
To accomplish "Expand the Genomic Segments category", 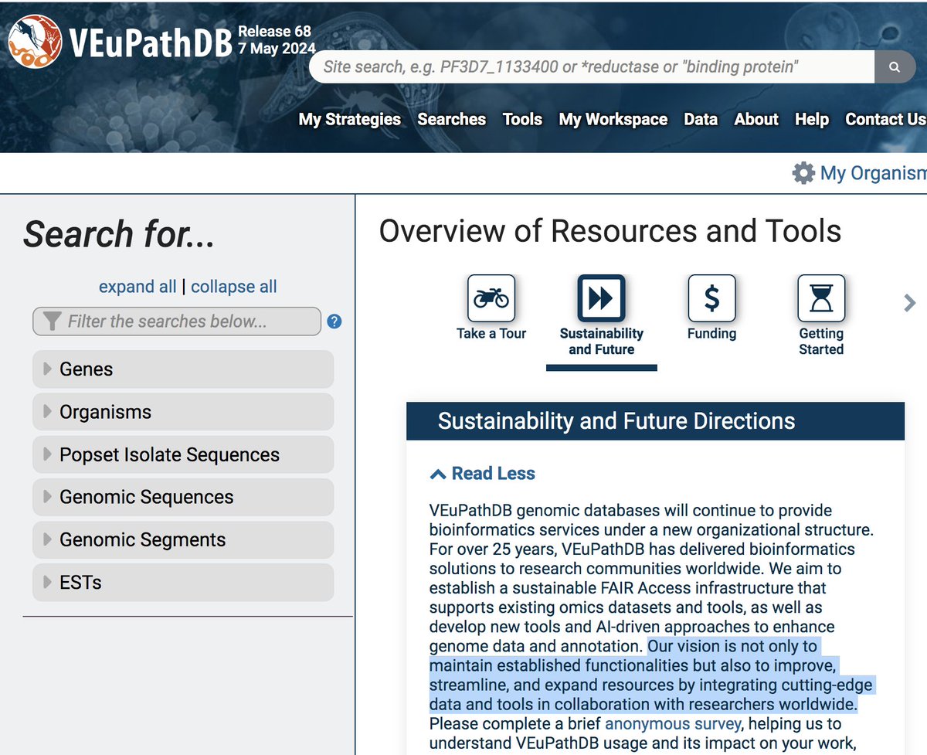I will pos(183,539).
